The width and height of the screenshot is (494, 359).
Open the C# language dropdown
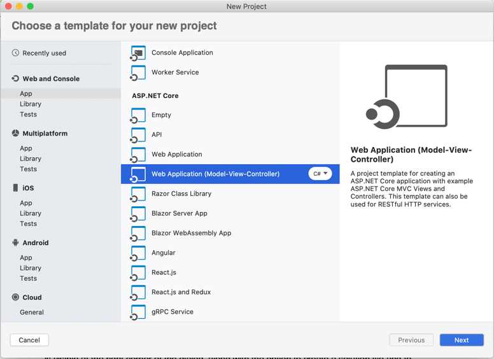click(320, 174)
